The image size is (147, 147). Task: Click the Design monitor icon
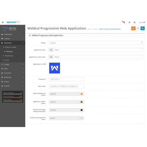tap(2, 64)
